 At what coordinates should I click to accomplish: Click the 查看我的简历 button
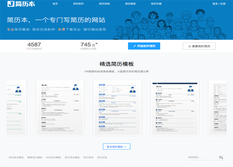point(199,46)
